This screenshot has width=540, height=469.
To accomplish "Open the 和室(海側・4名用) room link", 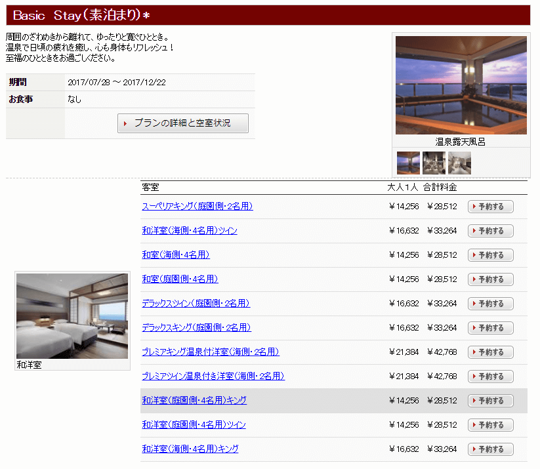I will 176,255.
